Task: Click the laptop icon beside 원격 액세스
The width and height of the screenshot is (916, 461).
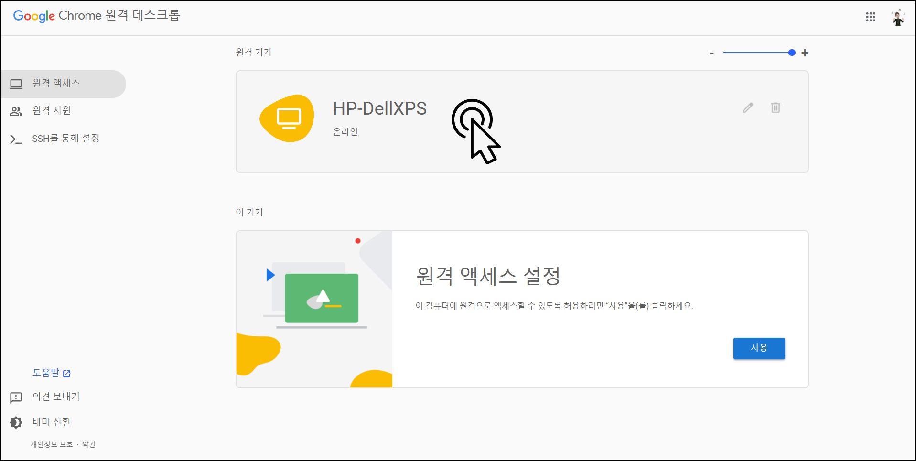Action: (x=16, y=84)
